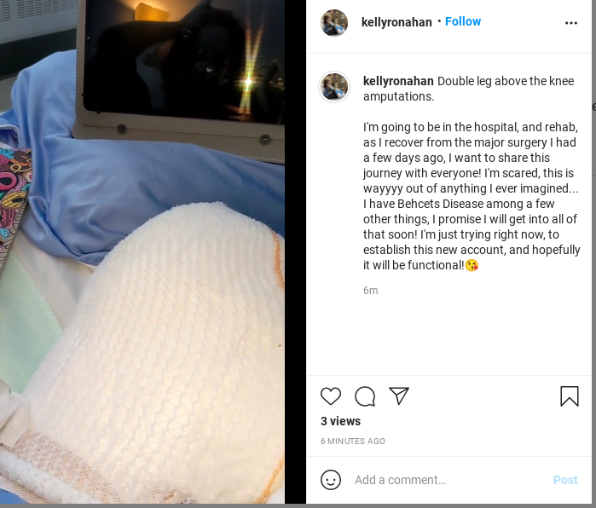Show the 3 views count details

pyautogui.click(x=340, y=421)
